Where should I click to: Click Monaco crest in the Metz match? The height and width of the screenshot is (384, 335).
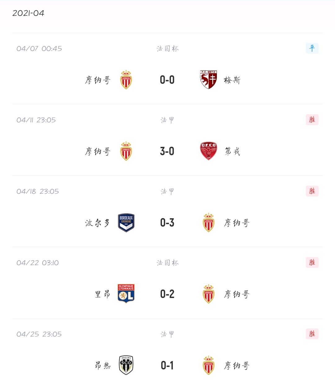(x=126, y=80)
